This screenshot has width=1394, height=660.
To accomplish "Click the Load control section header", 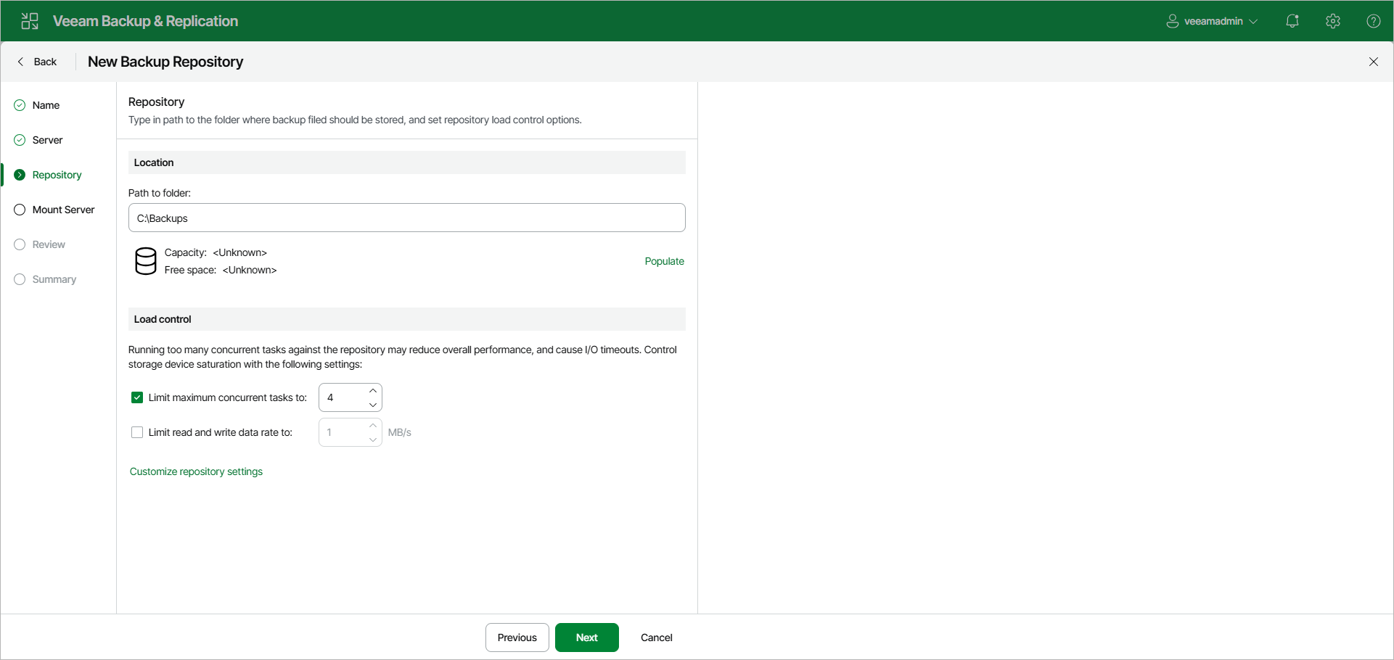I will click(407, 319).
